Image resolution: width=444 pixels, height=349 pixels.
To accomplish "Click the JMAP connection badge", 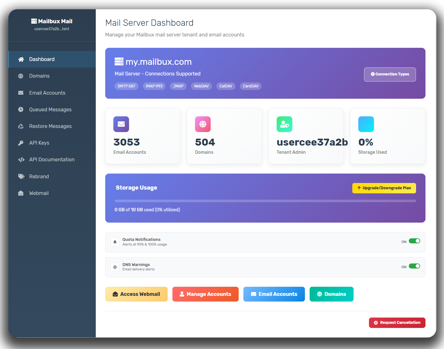I will click(x=178, y=86).
